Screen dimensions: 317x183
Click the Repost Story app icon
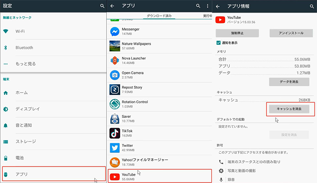[114, 89]
